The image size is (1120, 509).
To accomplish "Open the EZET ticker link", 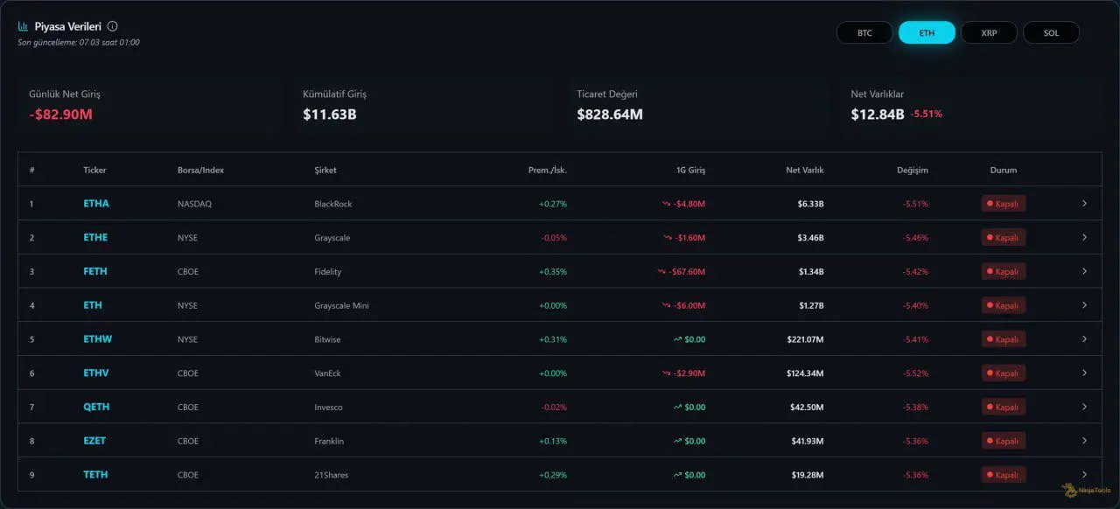I will coord(94,441).
